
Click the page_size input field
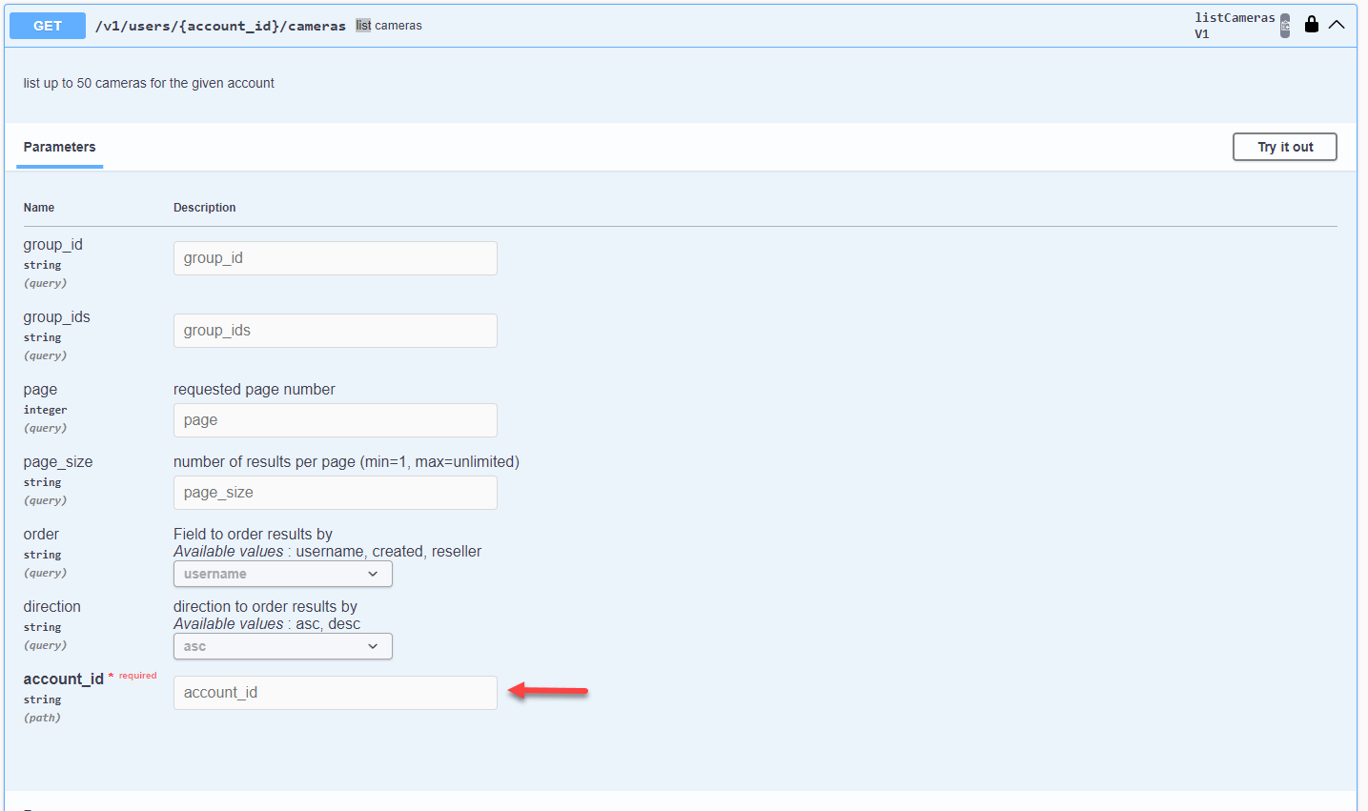[x=335, y=493]
